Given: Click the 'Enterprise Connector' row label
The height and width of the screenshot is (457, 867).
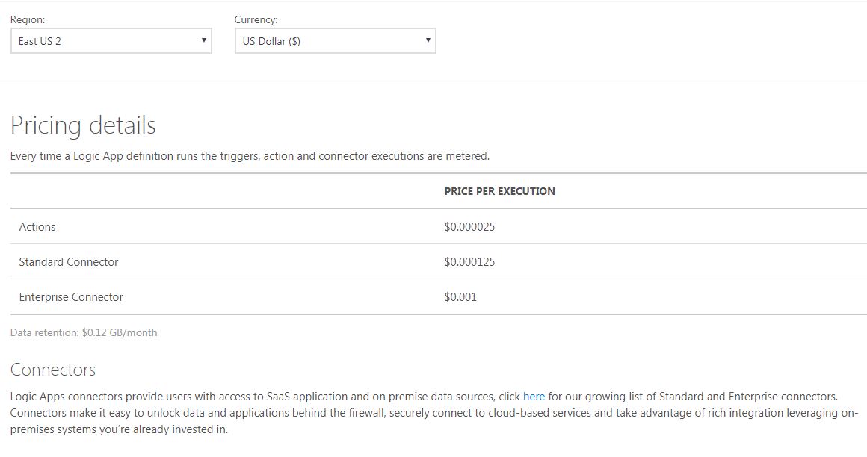Looking at the screenshot, I should point(71,296).
